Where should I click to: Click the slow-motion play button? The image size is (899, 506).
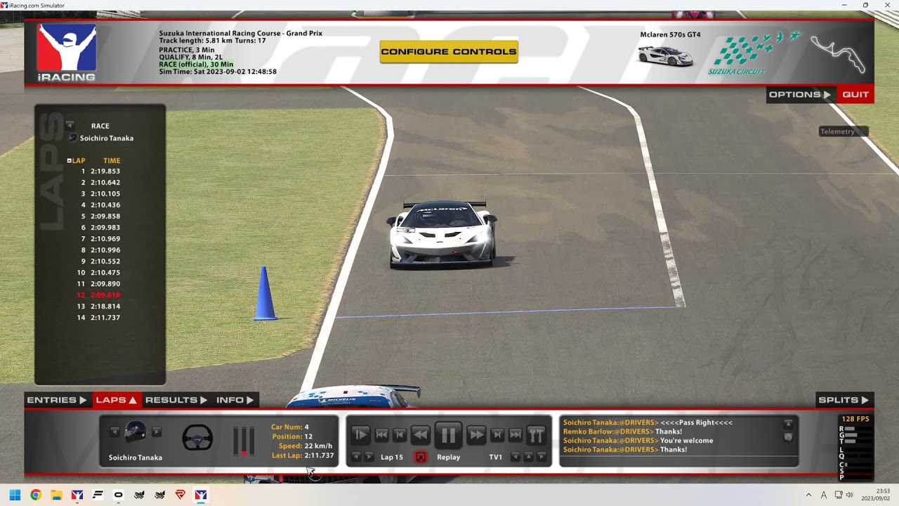pos(360,434)
